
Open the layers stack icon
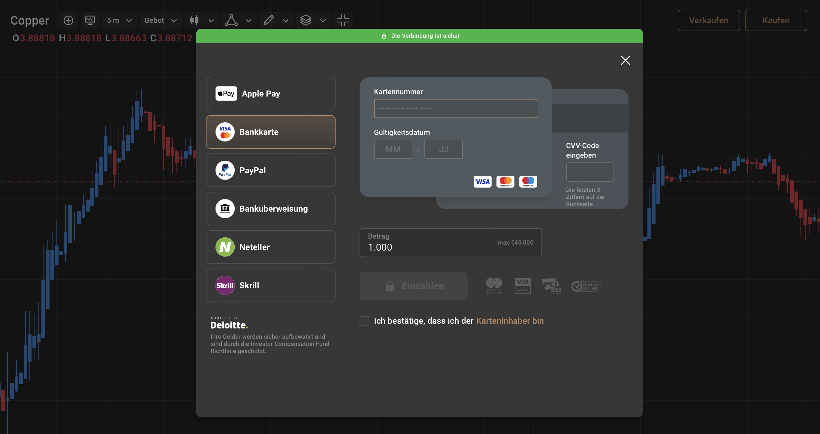coord(306,20)
